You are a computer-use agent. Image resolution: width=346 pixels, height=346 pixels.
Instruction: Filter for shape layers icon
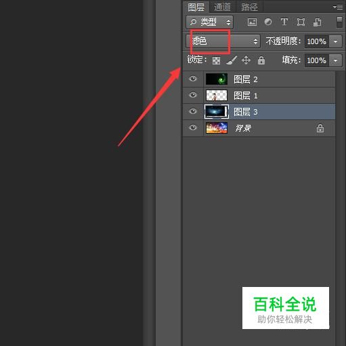coord(301,22)
